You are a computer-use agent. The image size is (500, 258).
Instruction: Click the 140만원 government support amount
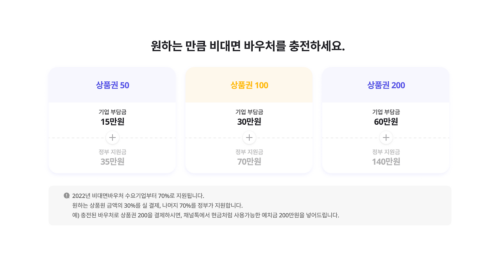386,161
